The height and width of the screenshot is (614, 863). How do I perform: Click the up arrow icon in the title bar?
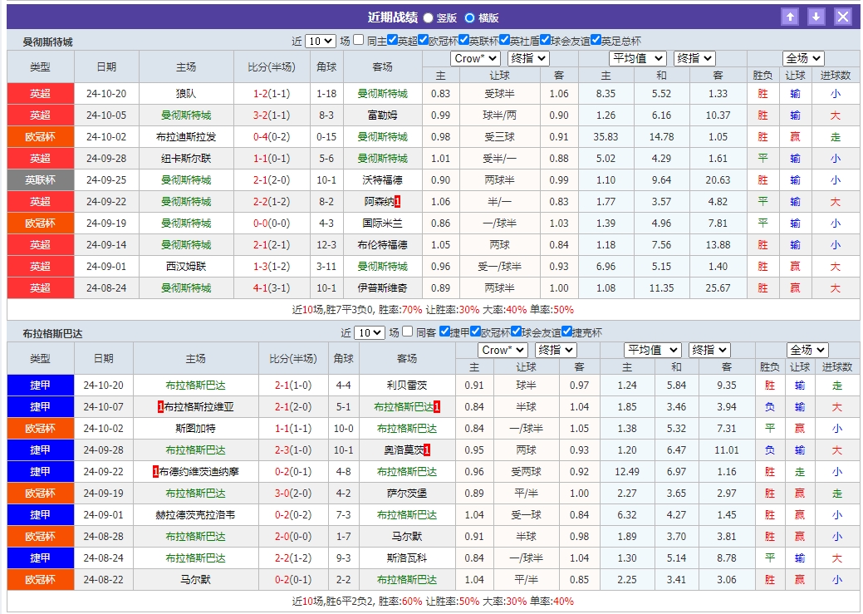pos(789,16)
